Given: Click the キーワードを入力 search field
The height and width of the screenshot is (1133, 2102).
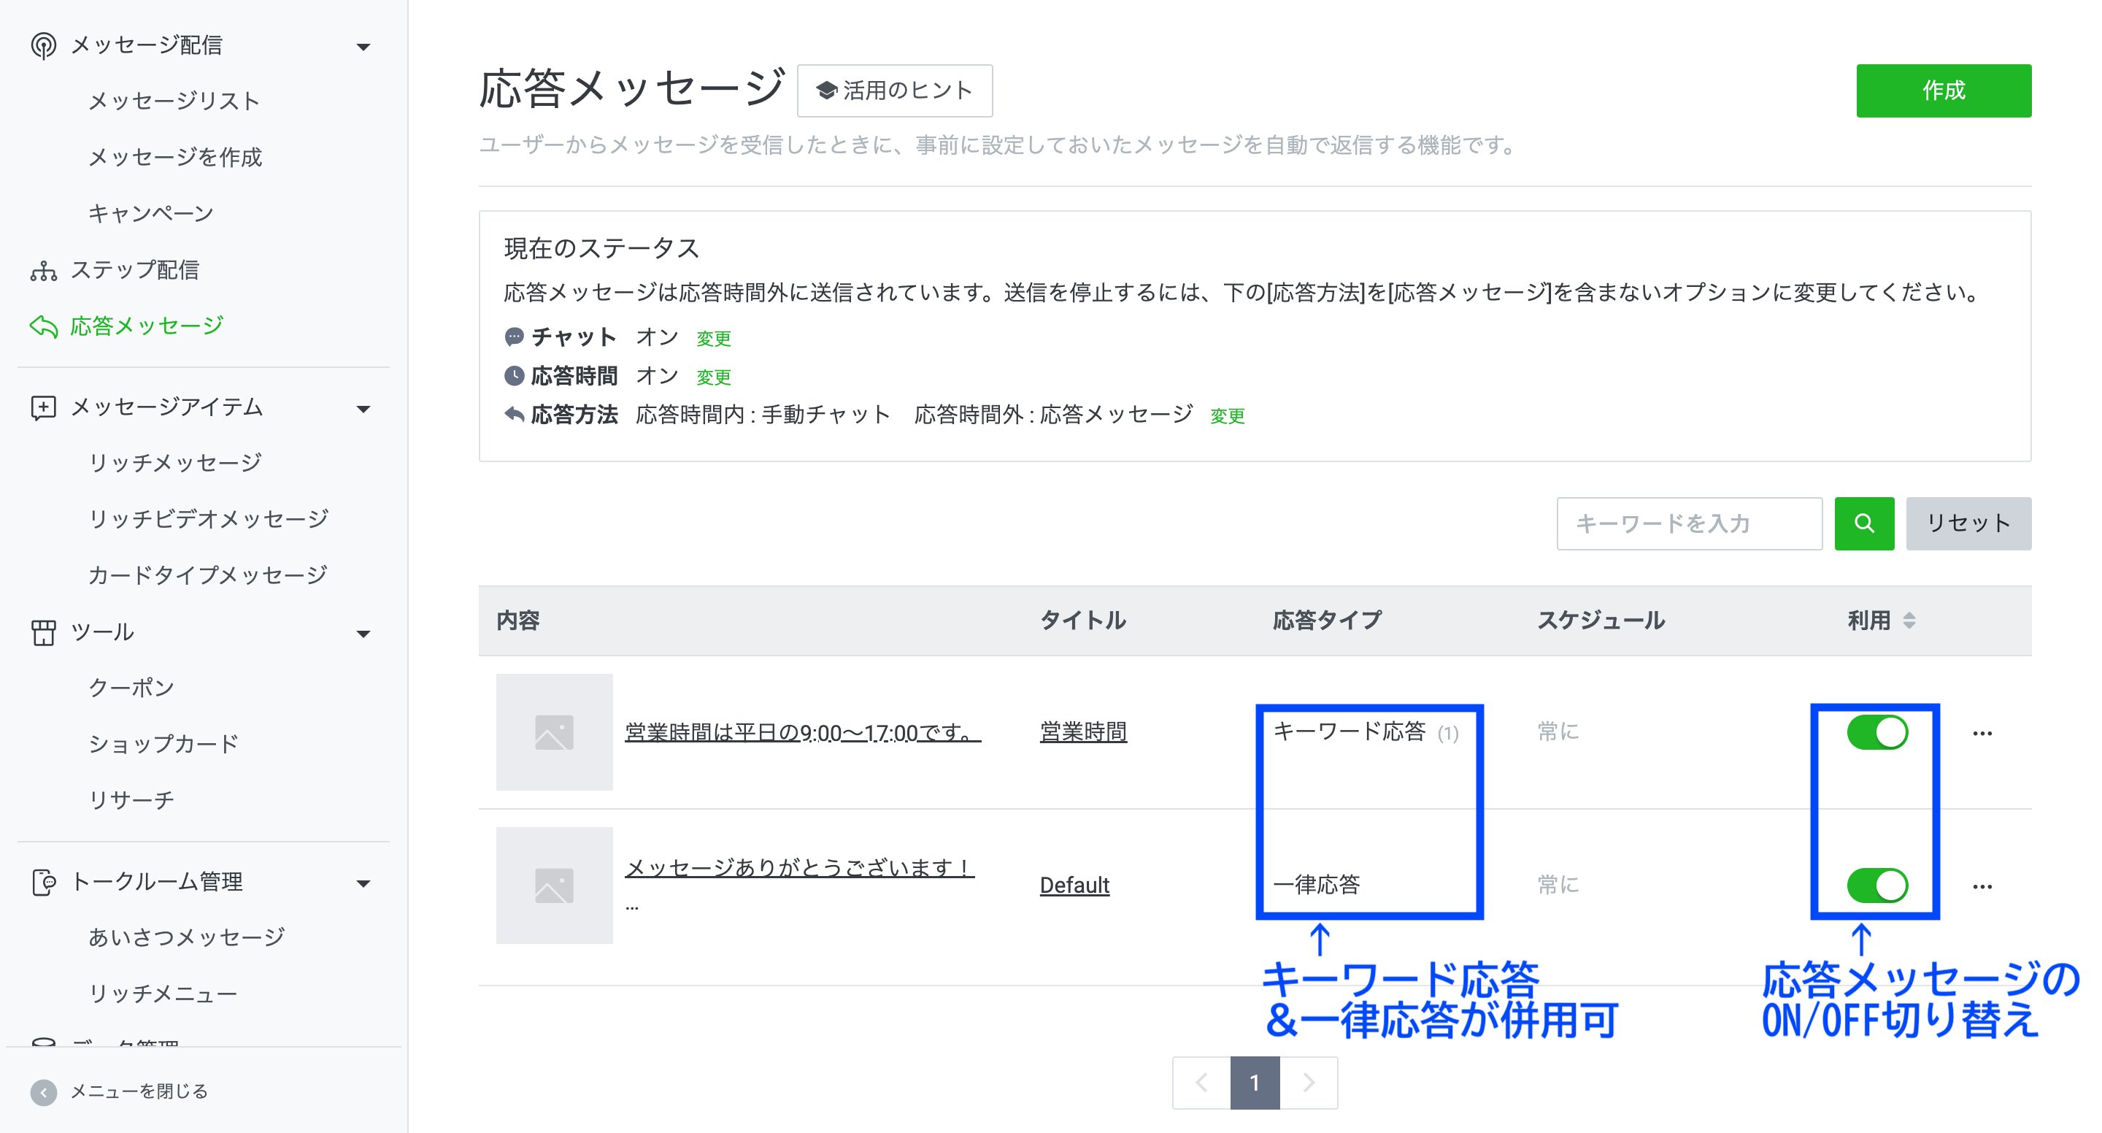Looking at the screenshot, I should click(x=1688, y=523).
